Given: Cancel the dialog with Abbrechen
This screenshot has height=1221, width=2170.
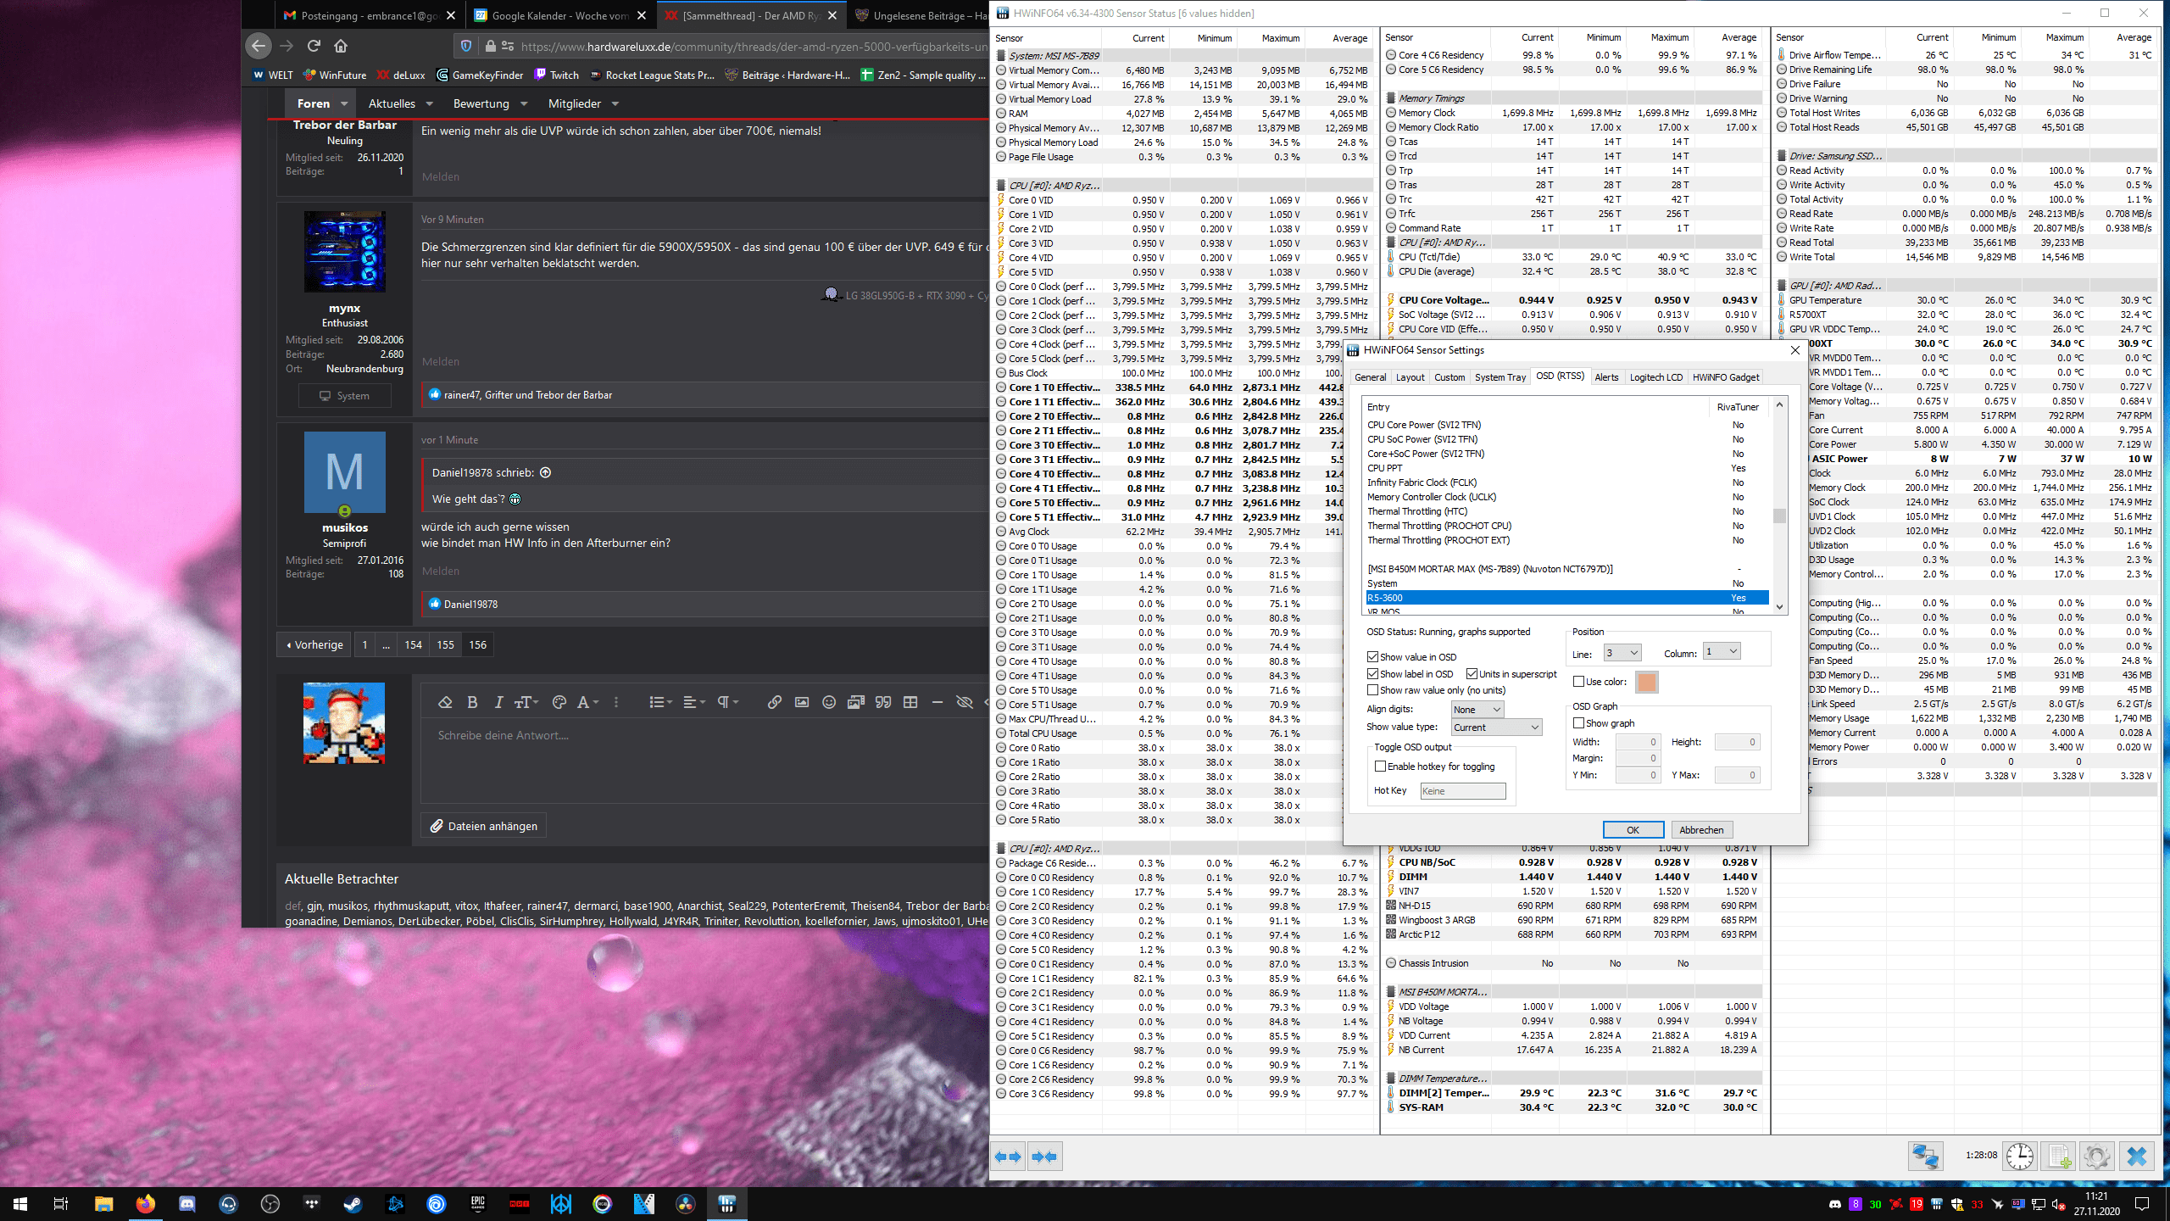Looking at the screenshot, I should pyautogui.click(x=1701, y=830).
